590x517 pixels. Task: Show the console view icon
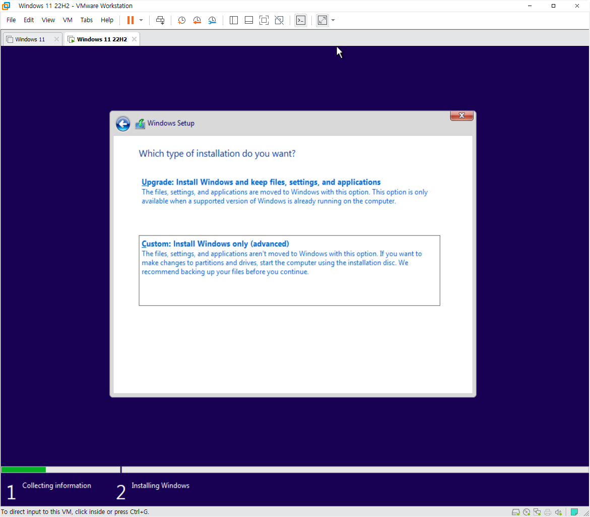click(x=301, y=20)
